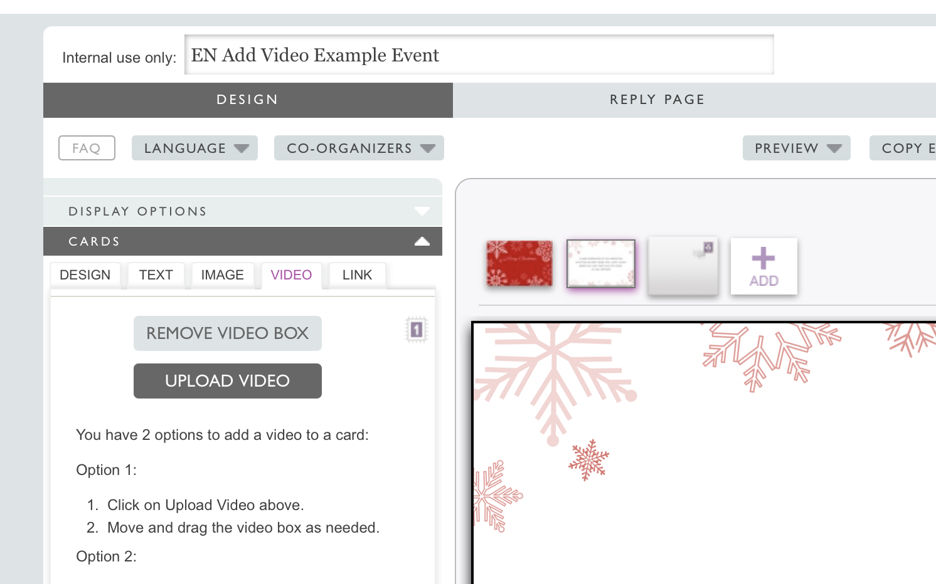Open the FAQ button

(x=87, y=149)
